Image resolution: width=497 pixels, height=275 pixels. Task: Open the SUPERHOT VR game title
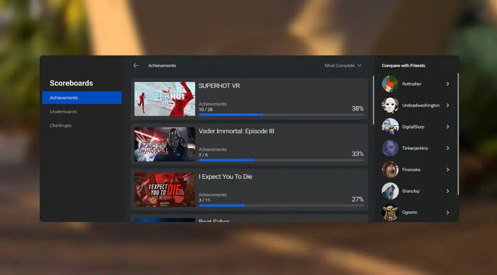tap(219, 86)
